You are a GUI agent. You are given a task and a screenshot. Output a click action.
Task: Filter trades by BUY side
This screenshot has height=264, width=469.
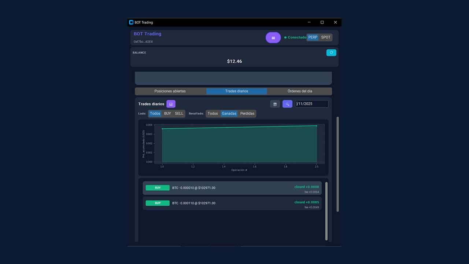(x=167, y=114)
